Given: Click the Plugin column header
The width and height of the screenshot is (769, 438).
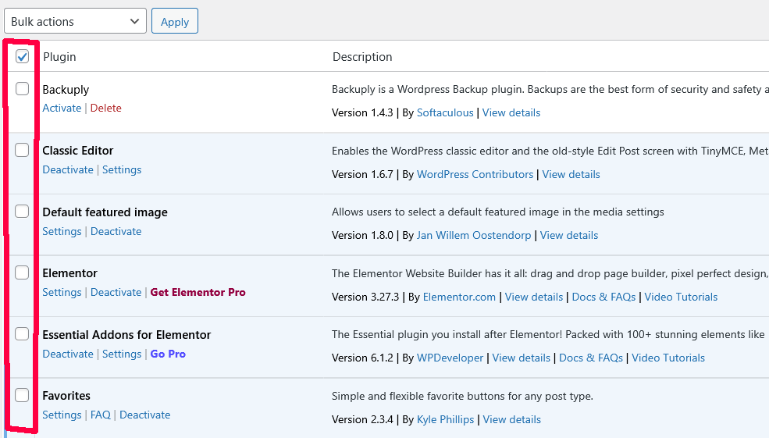Looking at the screenshot, I should pos(59,57).
